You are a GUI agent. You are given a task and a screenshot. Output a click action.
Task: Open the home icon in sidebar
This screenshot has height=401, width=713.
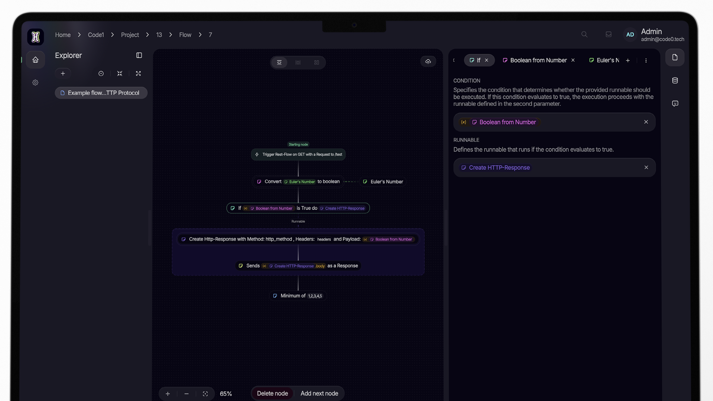click(35, 60)
